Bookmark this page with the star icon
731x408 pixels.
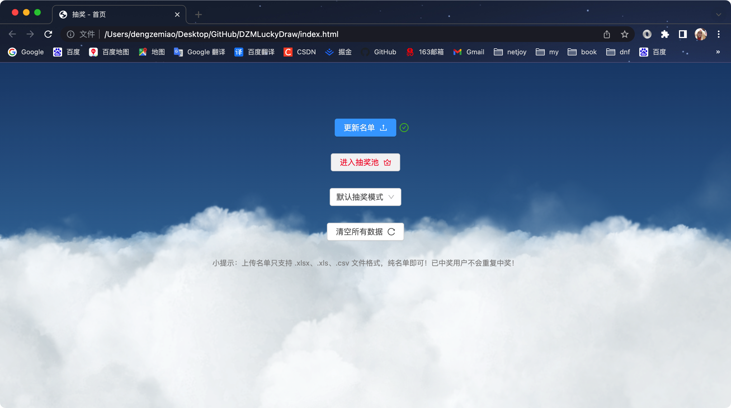[x=624, y=34]
